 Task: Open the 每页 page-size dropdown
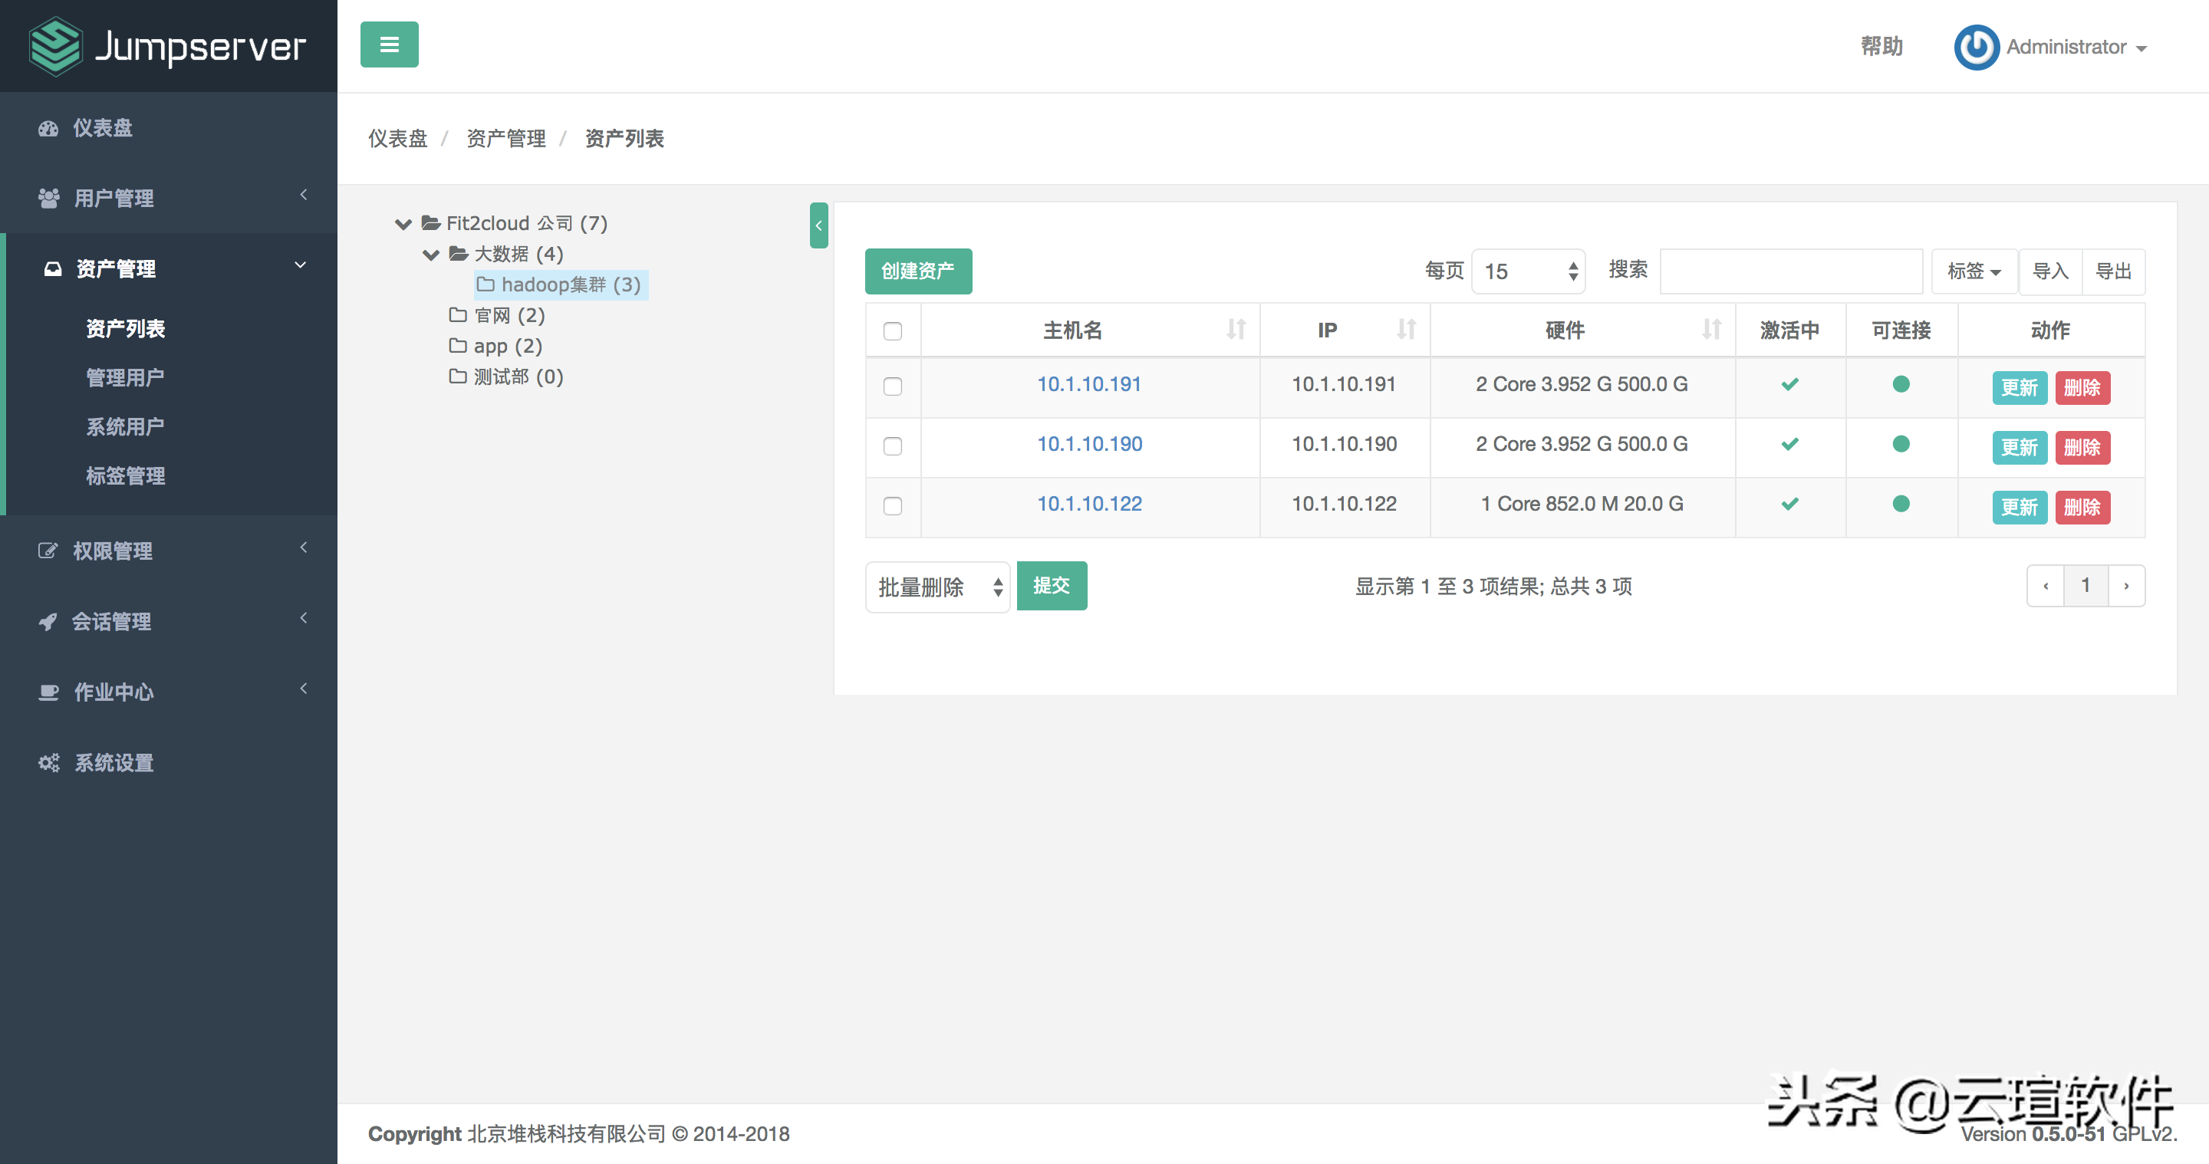[x=1528, y=271]
